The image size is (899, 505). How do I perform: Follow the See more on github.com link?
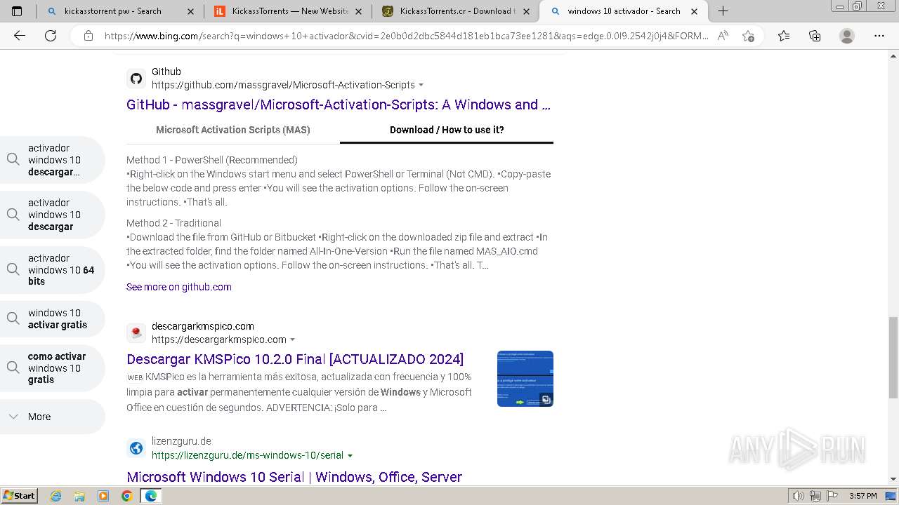[179, 287]
